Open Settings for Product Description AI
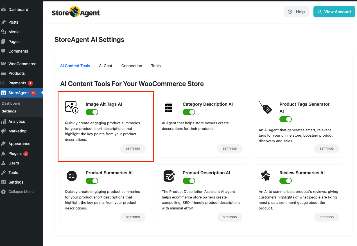 pyautogui.click(x=230, y=217)
